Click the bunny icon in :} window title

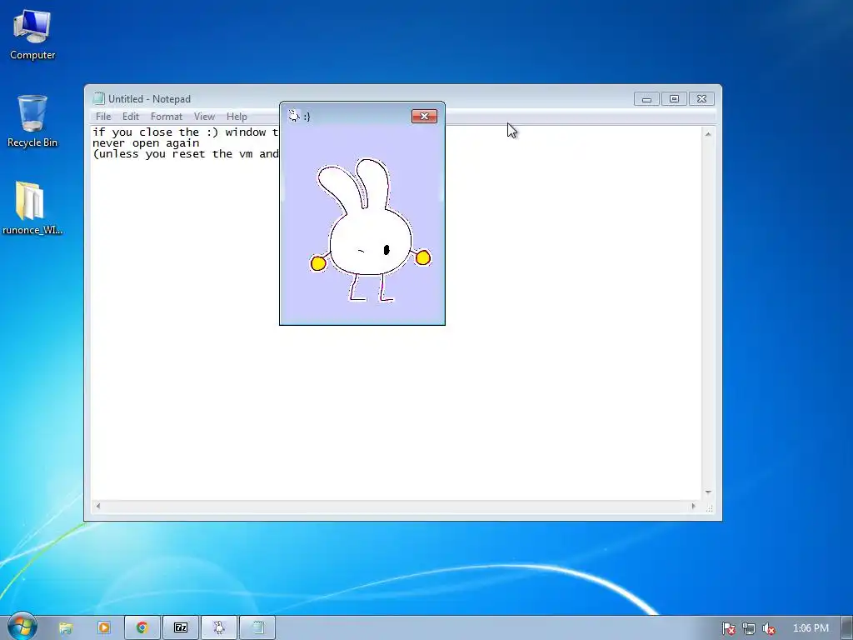tap(294, 115)
